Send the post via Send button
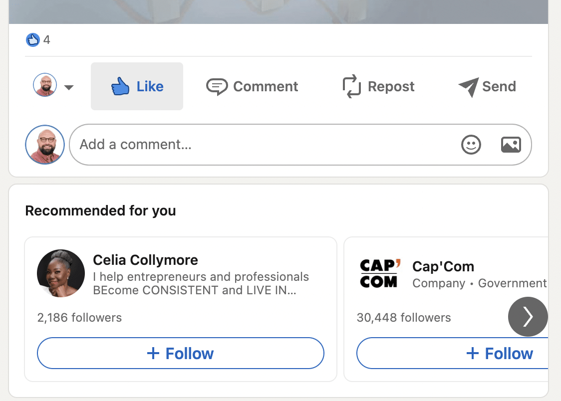The width and height of the screenshot is (561, 401). click(487, 86)
